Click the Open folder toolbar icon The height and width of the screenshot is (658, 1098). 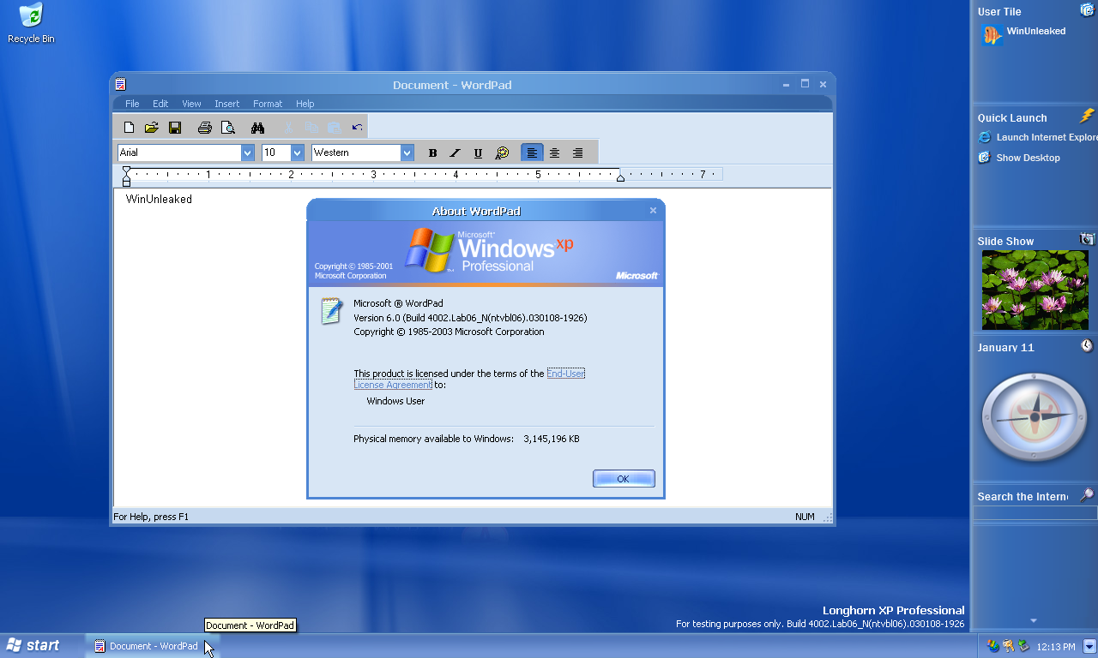point(152,128)
